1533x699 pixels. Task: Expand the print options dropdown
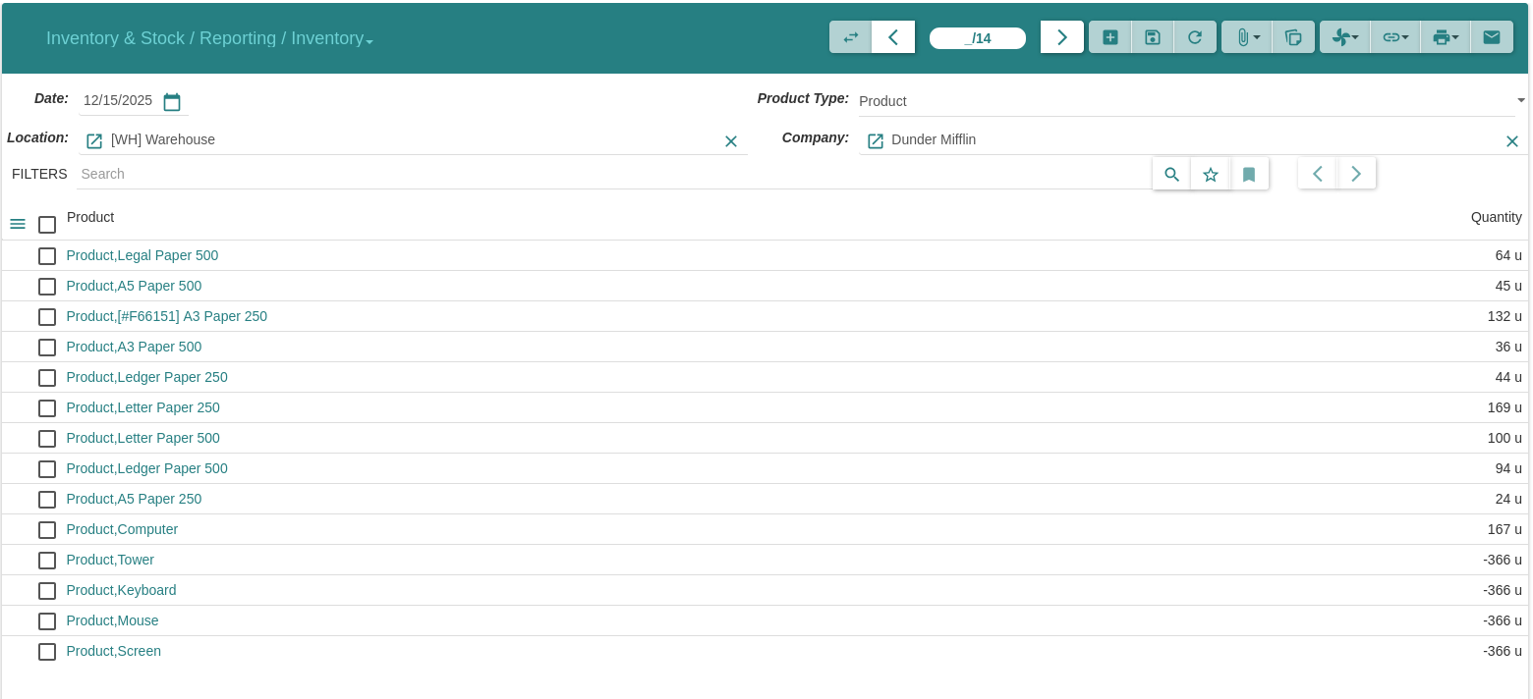(1445, 37)
